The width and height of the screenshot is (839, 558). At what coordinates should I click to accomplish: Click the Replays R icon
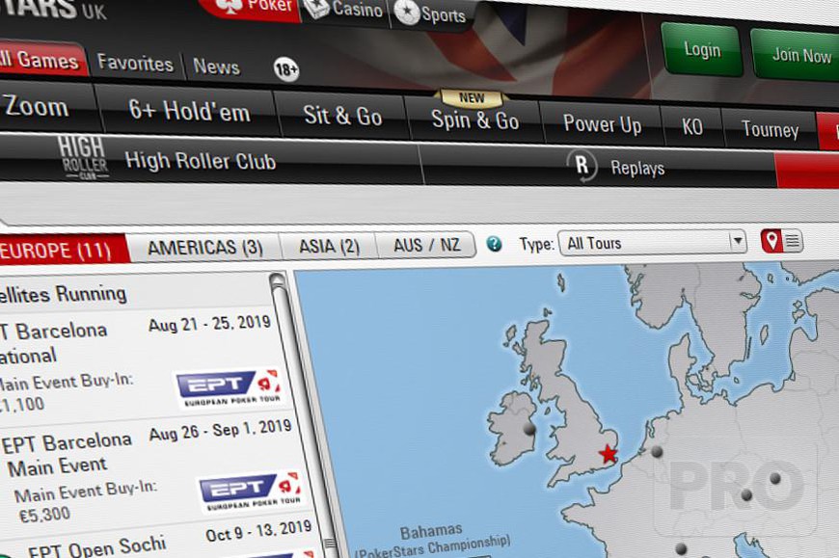click(x=582, y=165)
